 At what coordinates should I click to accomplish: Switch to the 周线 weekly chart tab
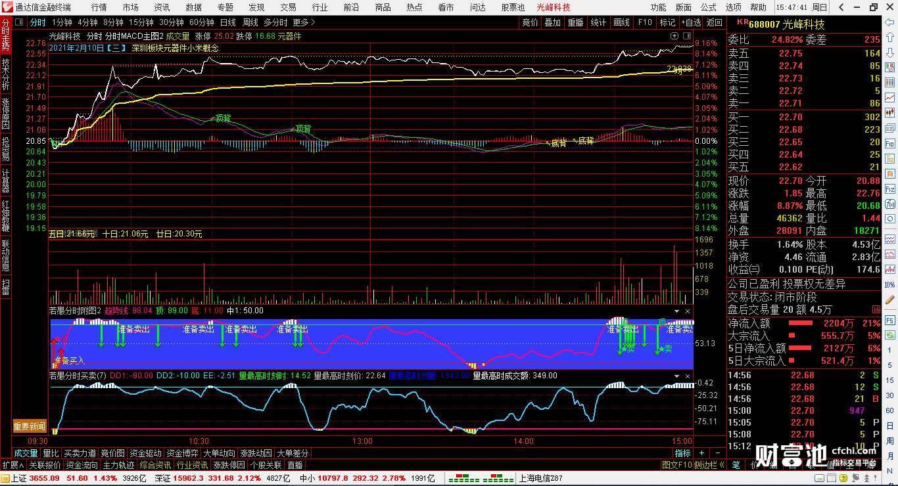[x=250, y=22]
